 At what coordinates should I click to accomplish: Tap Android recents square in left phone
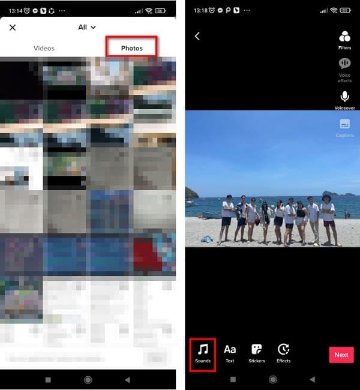[48, 380]
